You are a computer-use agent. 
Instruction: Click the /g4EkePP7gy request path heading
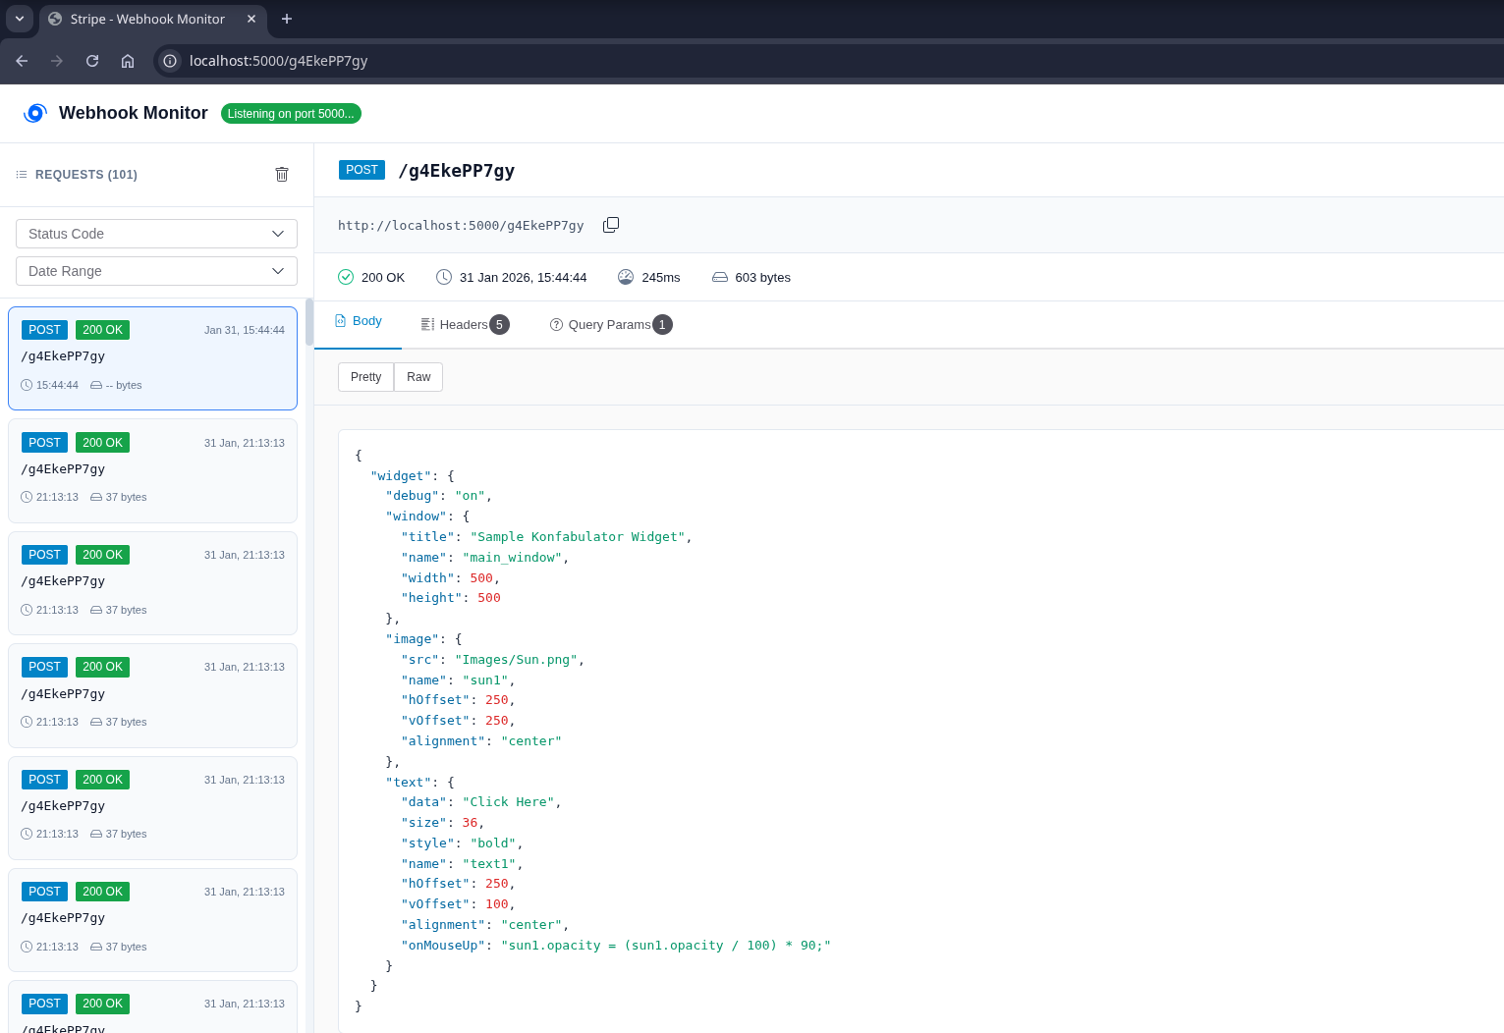pos(456,171)
